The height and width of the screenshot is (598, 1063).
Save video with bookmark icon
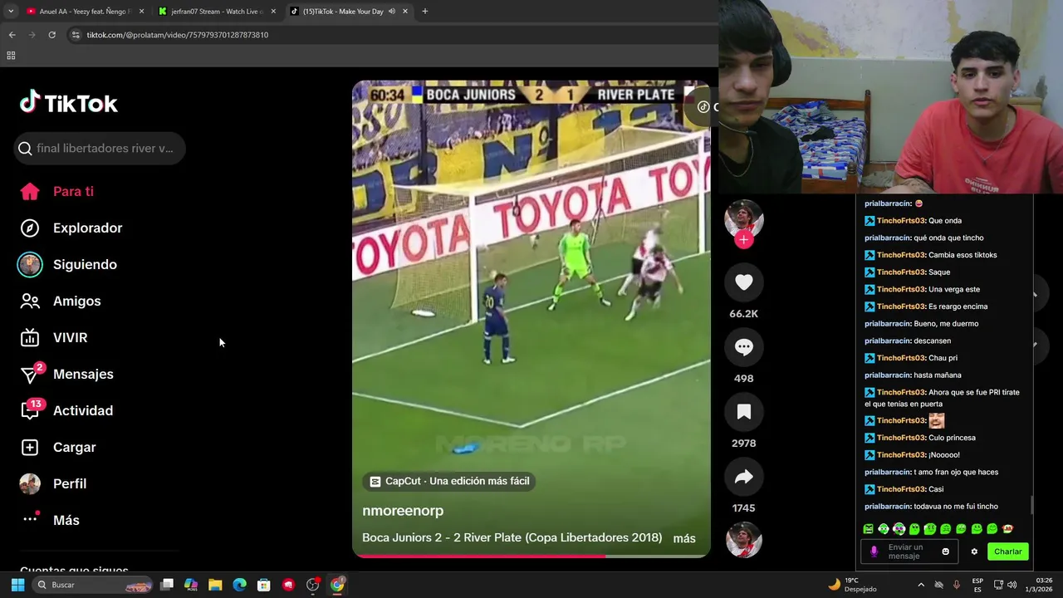(744, 412)
